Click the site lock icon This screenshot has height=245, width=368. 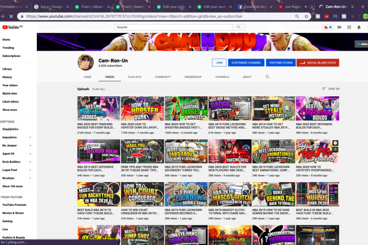(22, 16)
